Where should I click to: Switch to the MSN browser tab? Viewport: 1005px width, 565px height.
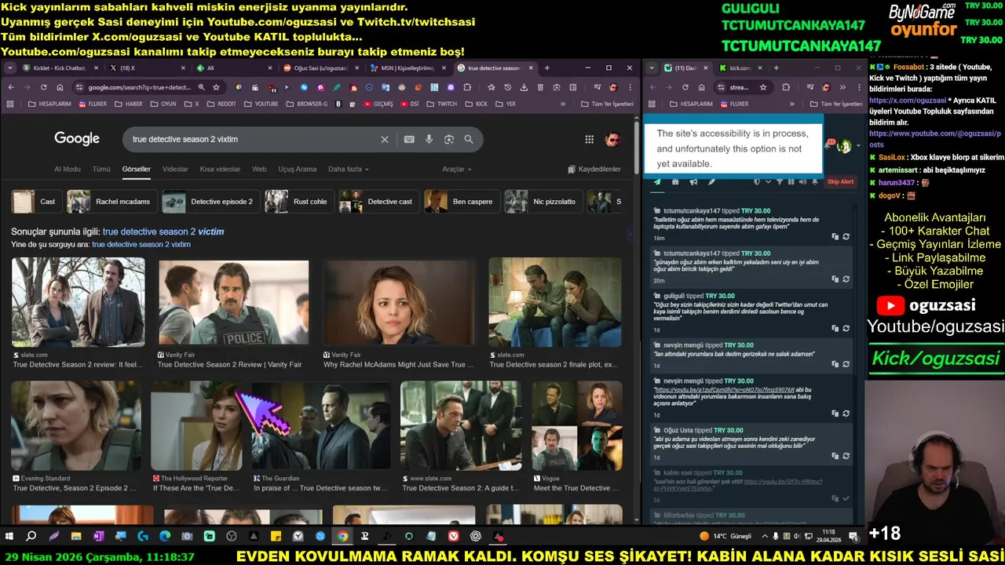[x=407, y=68]
